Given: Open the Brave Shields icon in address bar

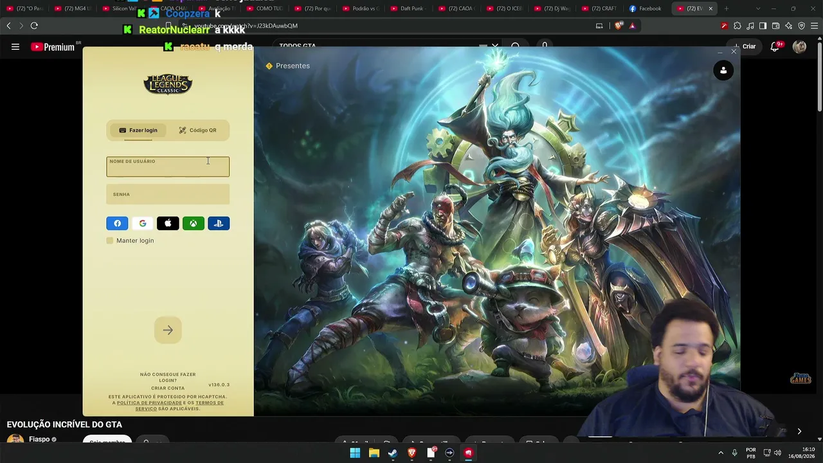Looking at the screenshot, I should [619, 26].
